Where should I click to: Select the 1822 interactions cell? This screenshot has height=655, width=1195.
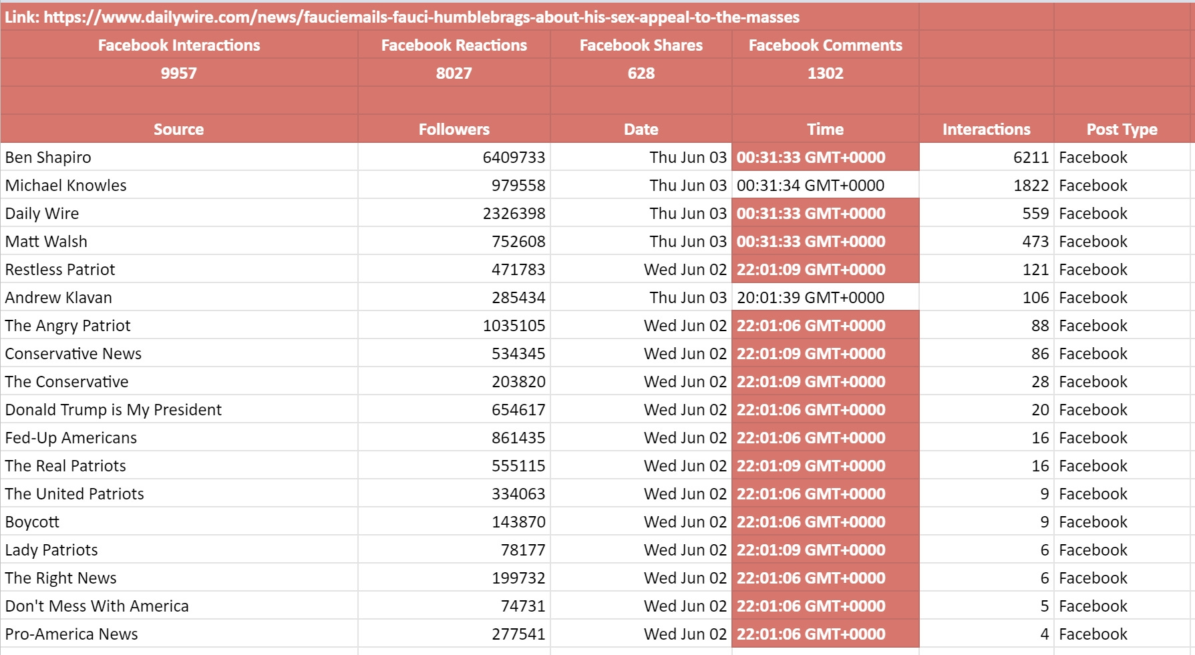point(987,185)
